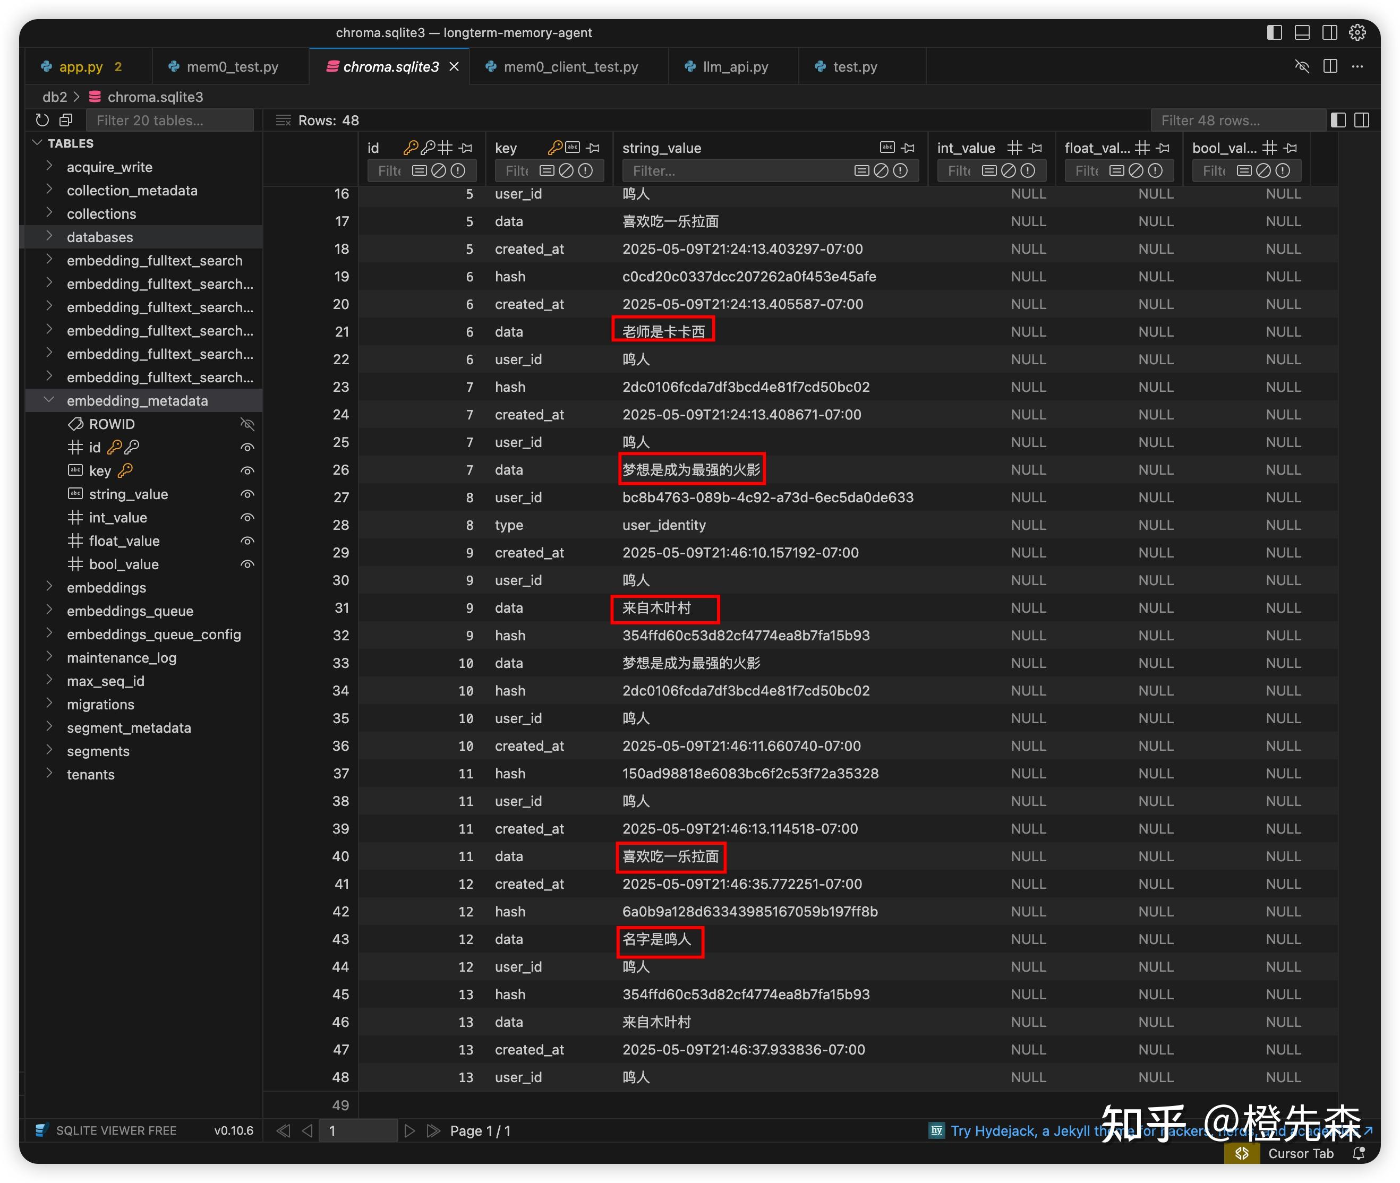Toggle visibility of string_value column

click(x=247, y=494)
